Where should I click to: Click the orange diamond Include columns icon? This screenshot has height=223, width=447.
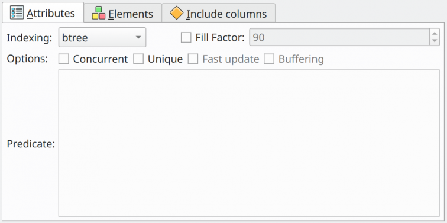pyautogui.click(x=176, y=13)
